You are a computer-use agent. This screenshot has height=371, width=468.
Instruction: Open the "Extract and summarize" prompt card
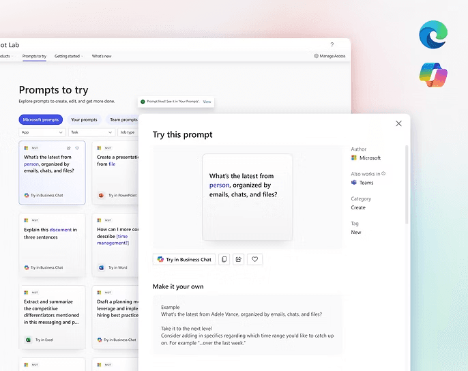pyautogui.click(x=53, y=317)
